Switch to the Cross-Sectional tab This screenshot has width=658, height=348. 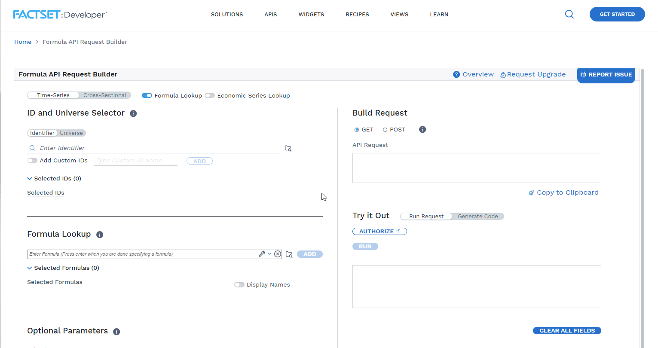[105, 95]
